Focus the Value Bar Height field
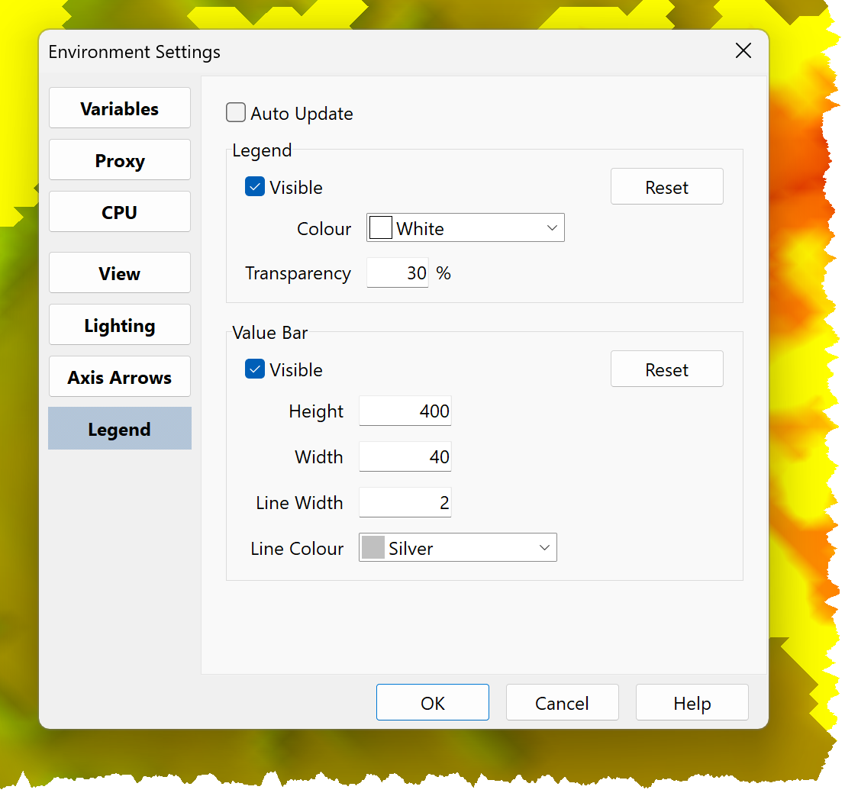Screen dimensions: 845x793 [405, 411]
